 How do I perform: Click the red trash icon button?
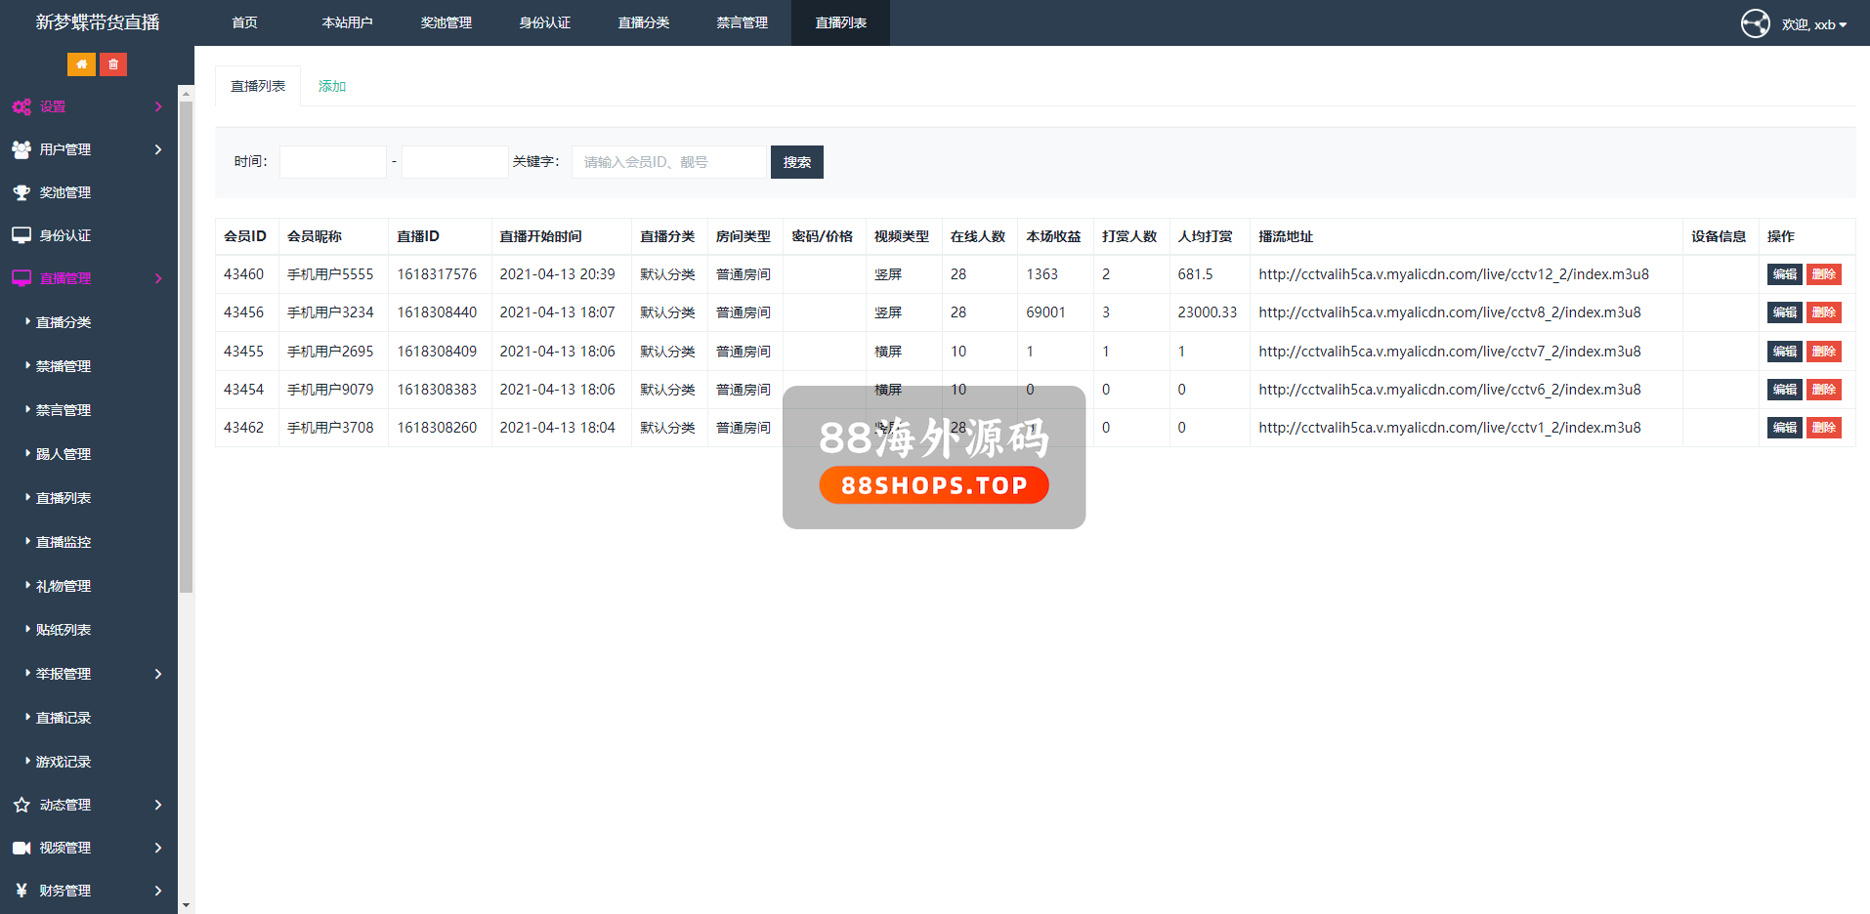(x=113, y=64)
